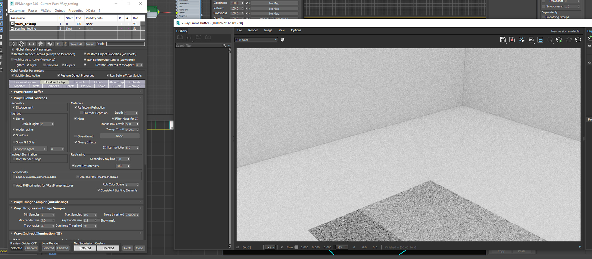The width and height of the screenshot is (592, 259).
Task: Toggle the Hidden Lights checkbox
Action: (14, 129)
